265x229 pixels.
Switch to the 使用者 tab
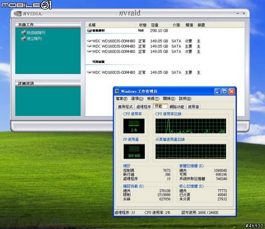(x=193, y=107)
